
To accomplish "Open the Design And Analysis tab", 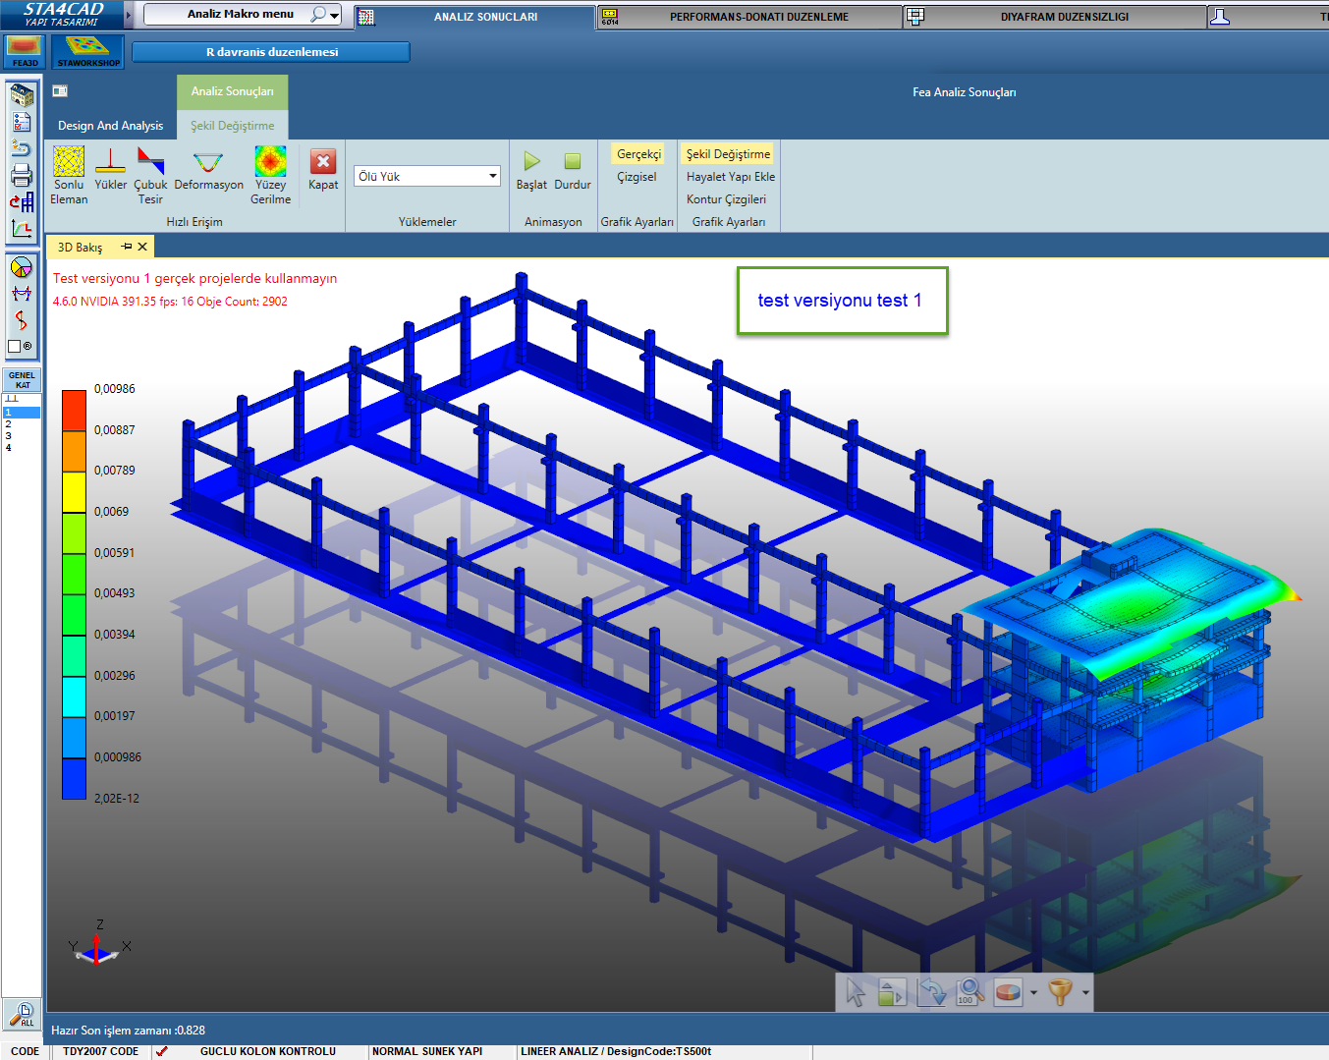I will (110, 126).
